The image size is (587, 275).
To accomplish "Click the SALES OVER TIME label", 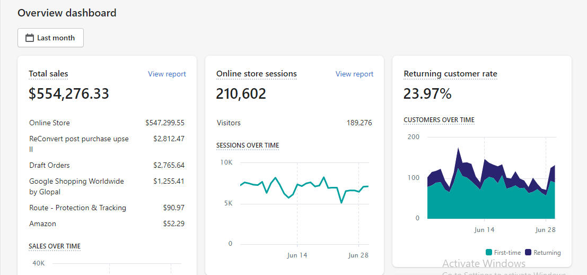I will pyautogui.click(x=55, y=246).
